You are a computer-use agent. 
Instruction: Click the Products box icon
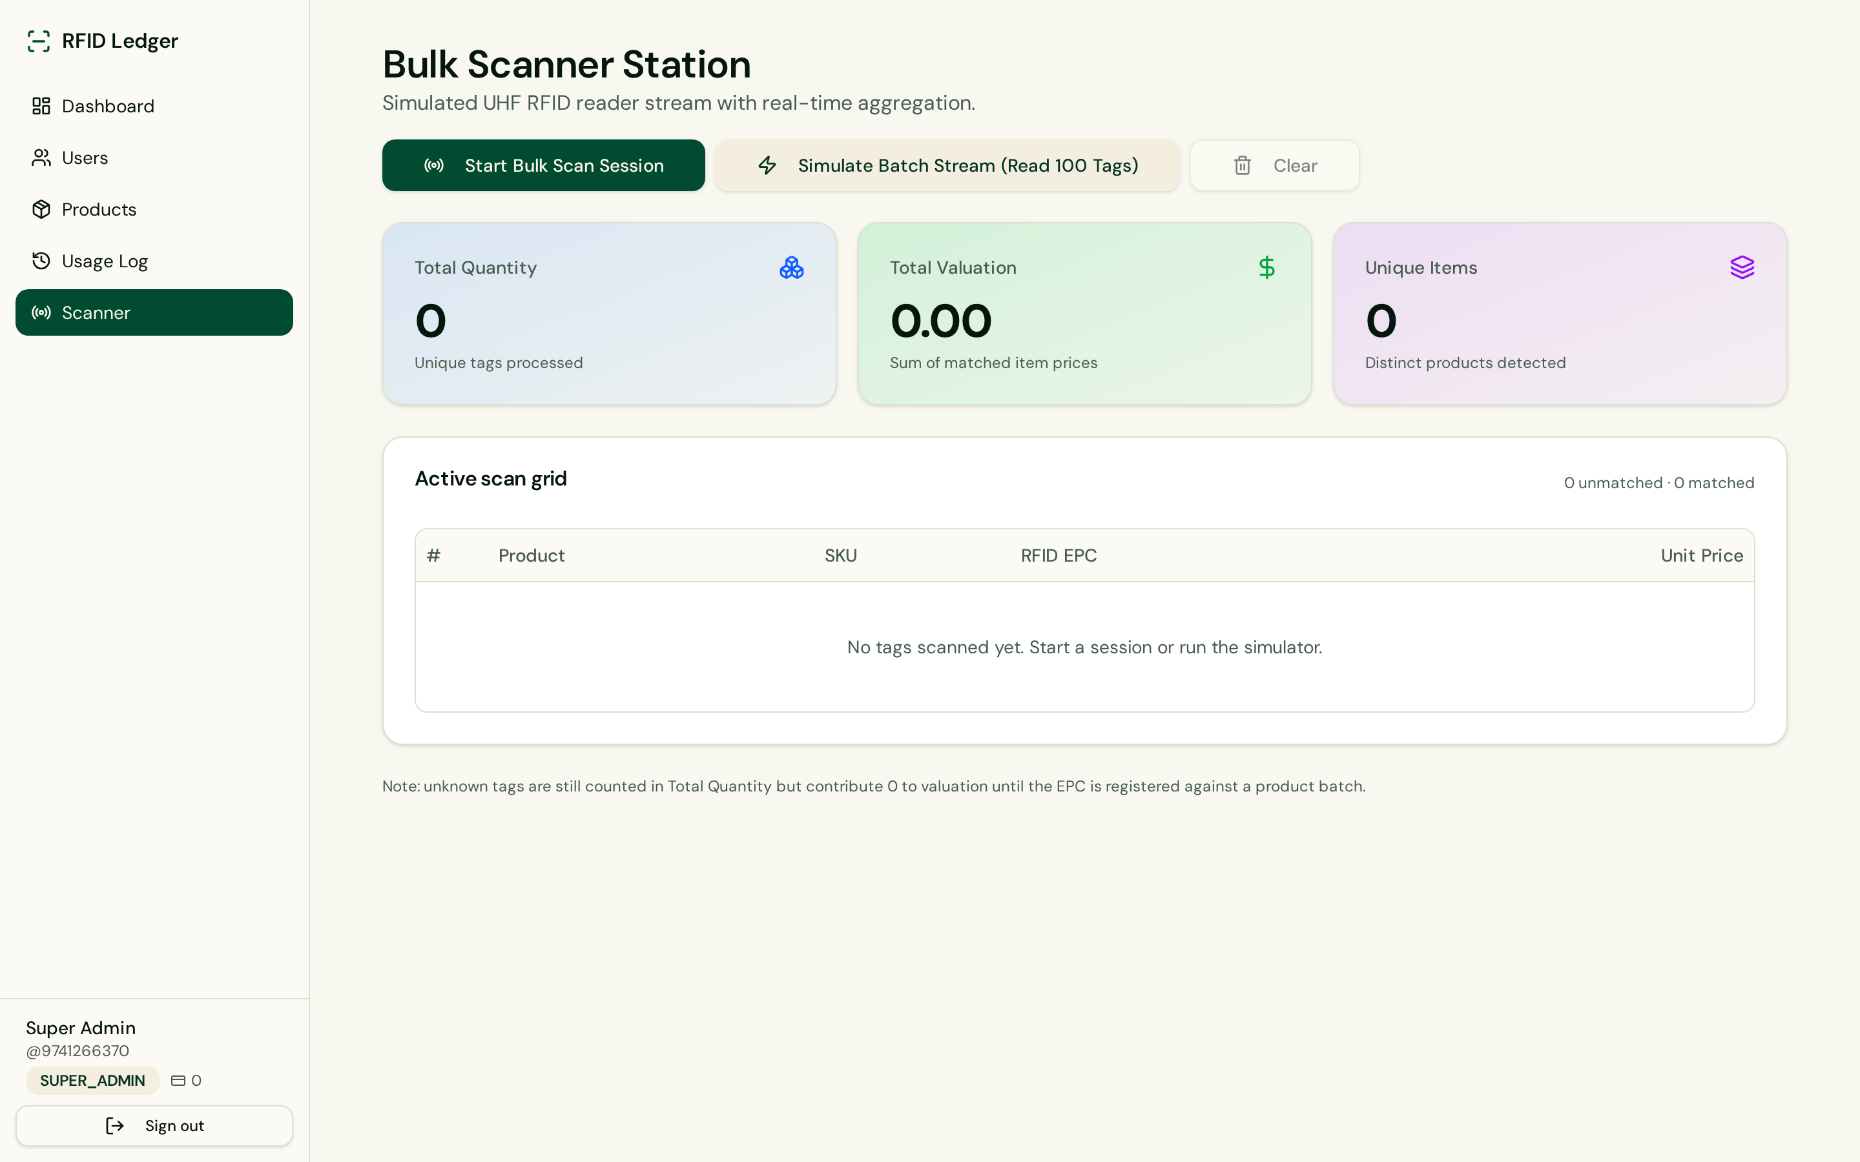(x=41, y=209)
